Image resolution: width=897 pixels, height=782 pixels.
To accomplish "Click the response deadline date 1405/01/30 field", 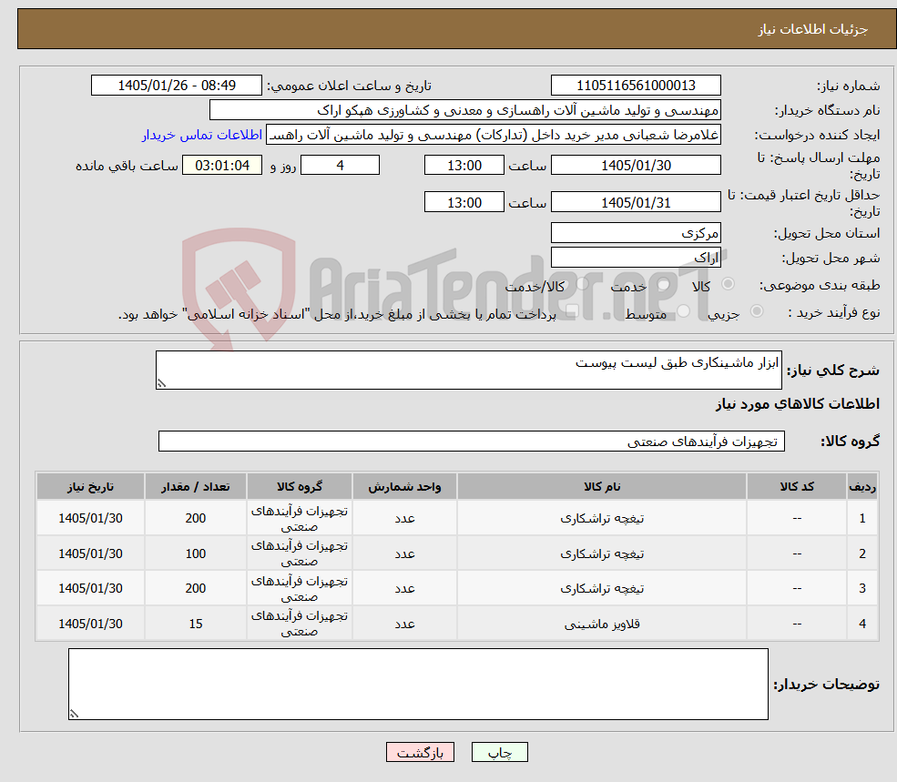I will pos(636,166).
